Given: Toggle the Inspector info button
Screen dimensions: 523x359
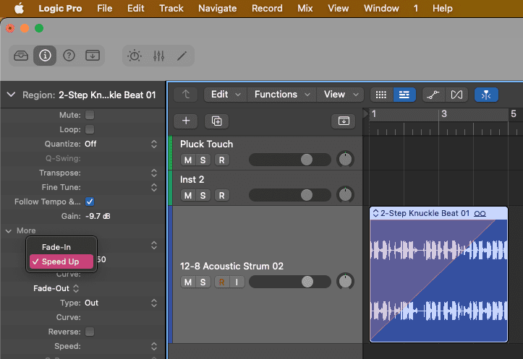Looking at the screenshot, I should tap(45, 56).
